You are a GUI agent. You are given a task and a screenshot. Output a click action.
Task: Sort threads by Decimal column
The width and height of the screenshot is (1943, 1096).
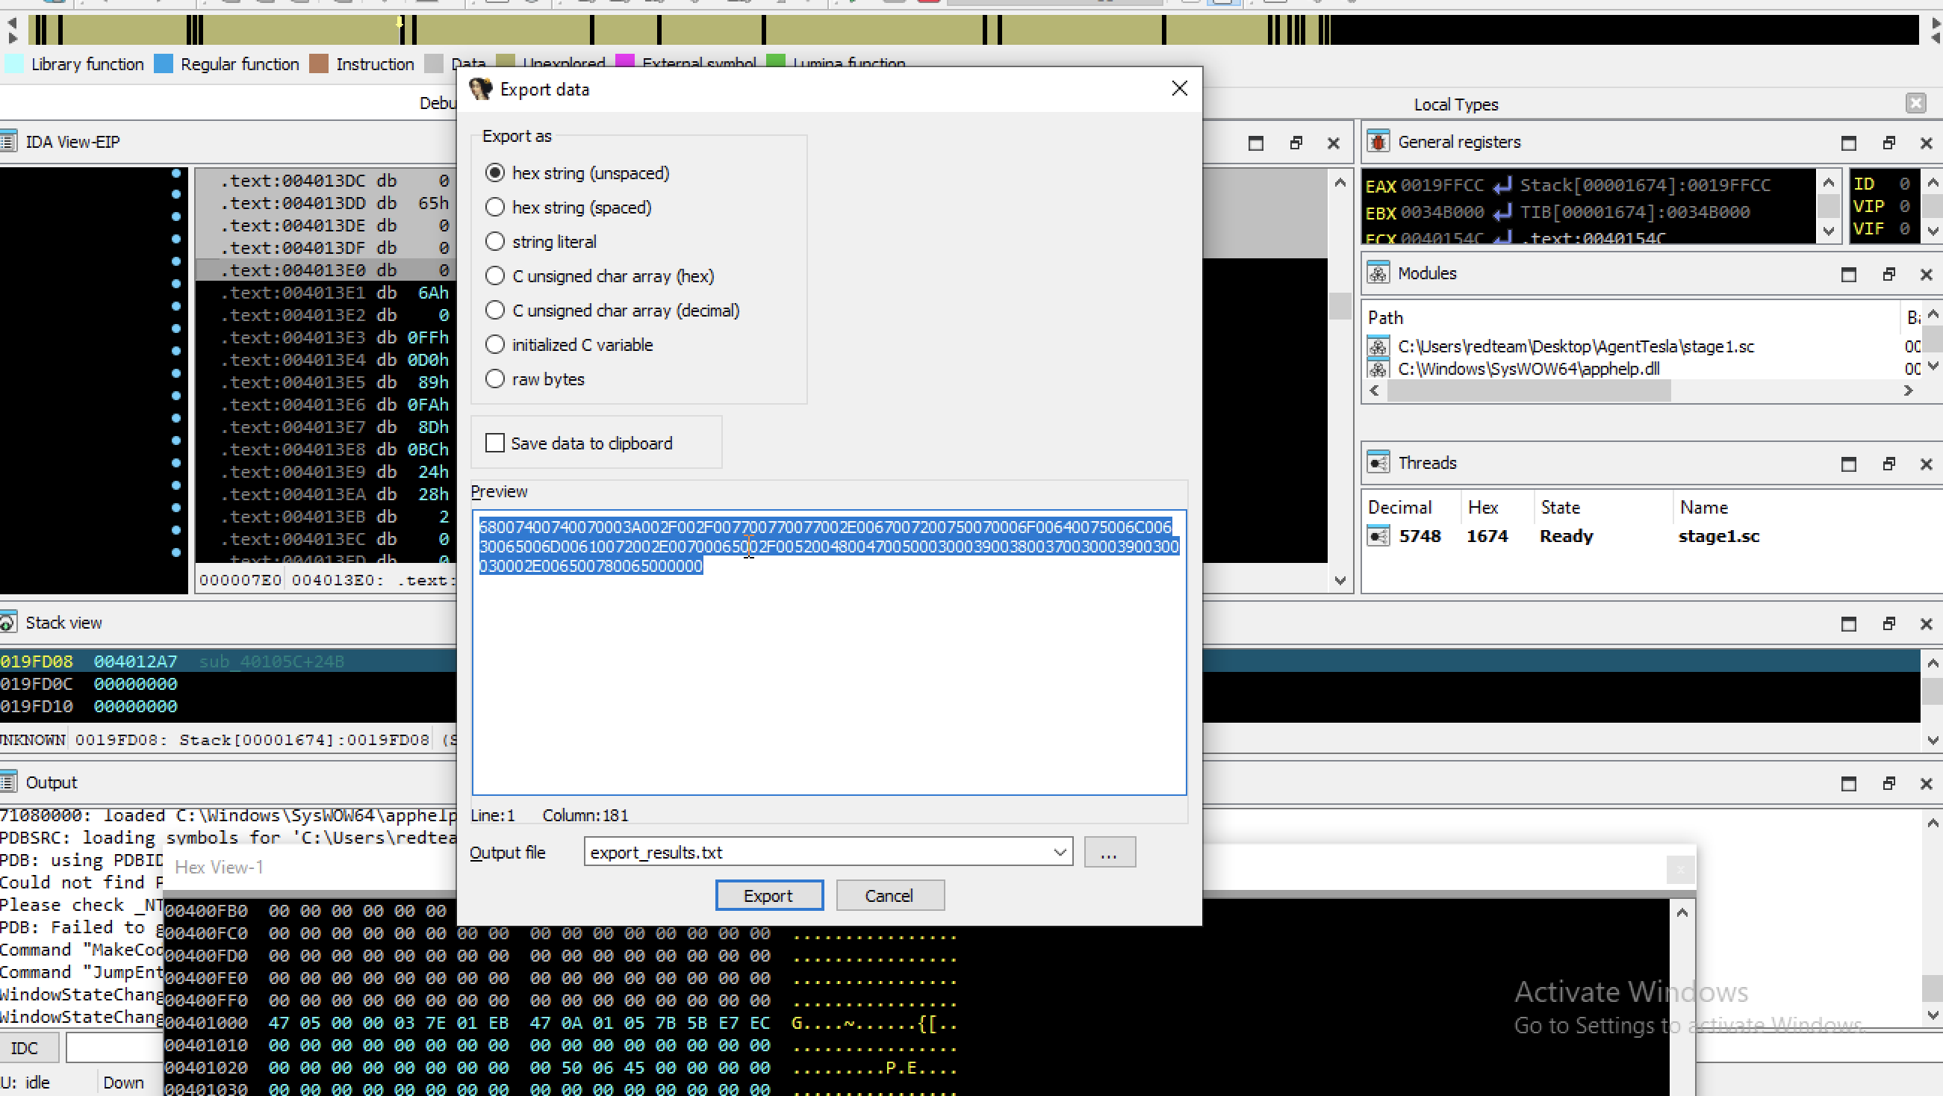point(1399,507)
